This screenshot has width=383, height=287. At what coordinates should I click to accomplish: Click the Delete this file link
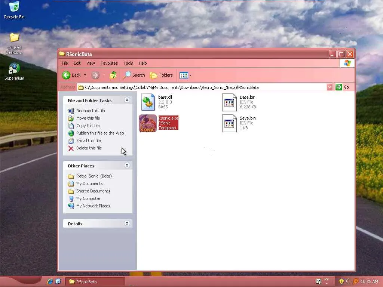click(89, 148)
